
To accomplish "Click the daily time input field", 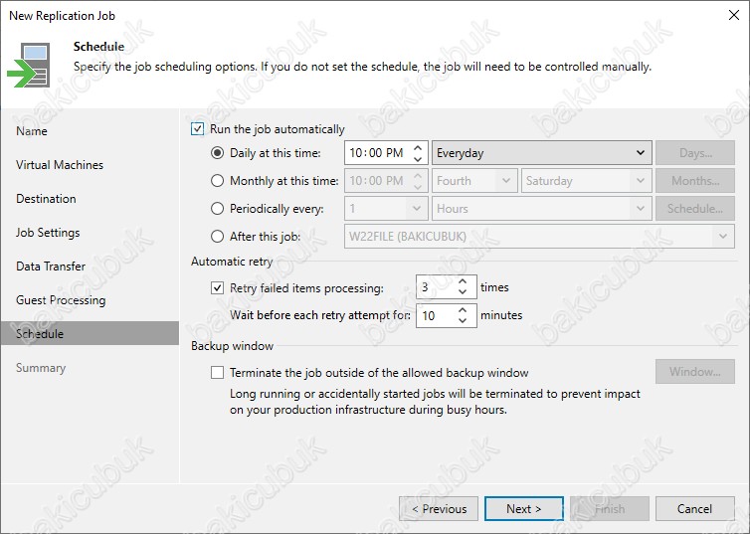I will (x=378, y=153).
